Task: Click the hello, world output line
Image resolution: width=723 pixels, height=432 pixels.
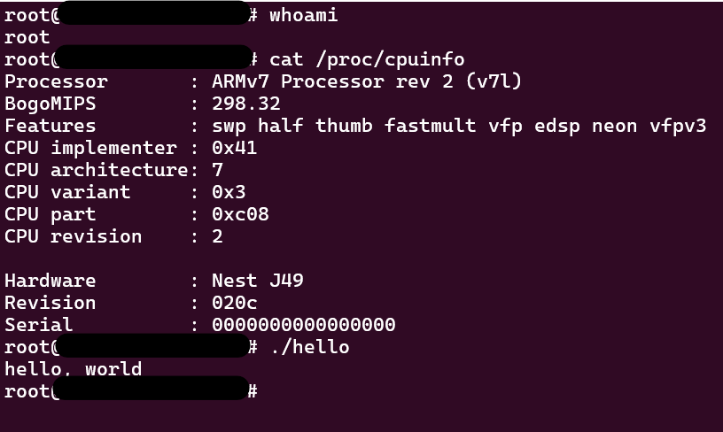Action: 73,369
